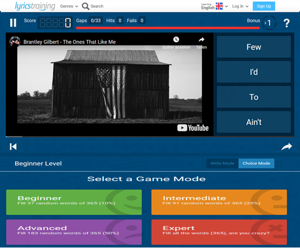The width and height of the screenshot is (300, 248).
Task: Pause the game with the pause icon
Action: pyautogui.click(x=13, y=22)
